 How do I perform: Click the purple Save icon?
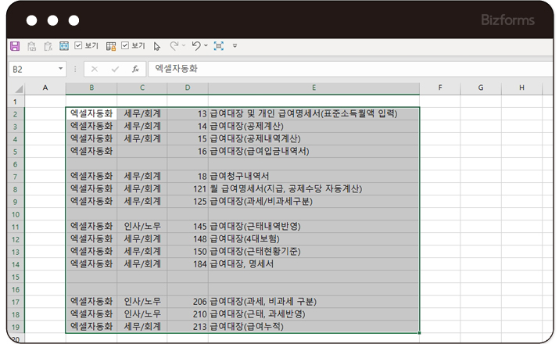(15, 46)
